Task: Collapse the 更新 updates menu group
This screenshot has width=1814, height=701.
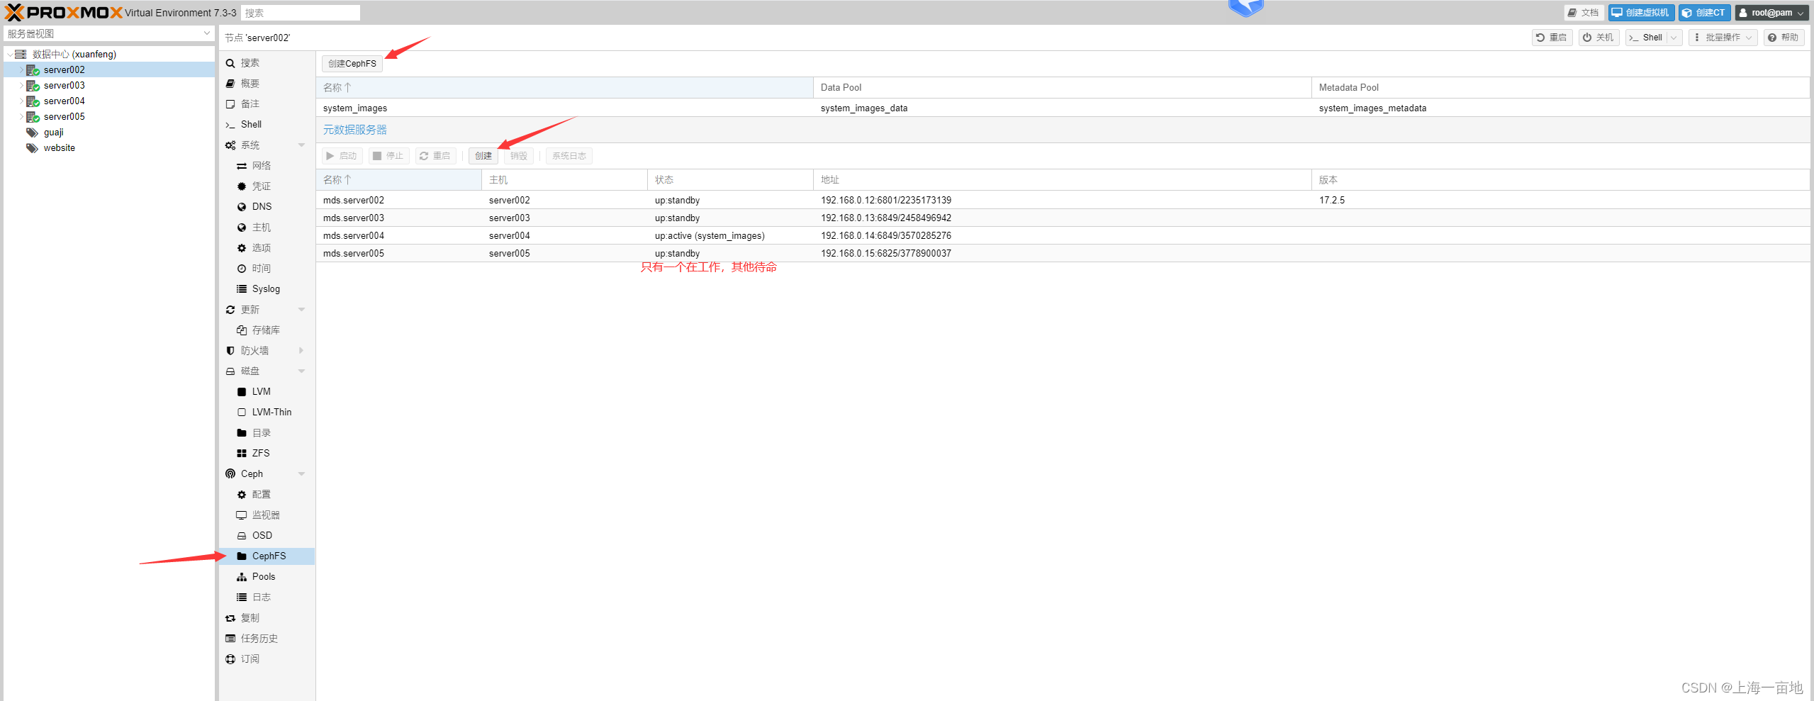Action: click(301, 310)
